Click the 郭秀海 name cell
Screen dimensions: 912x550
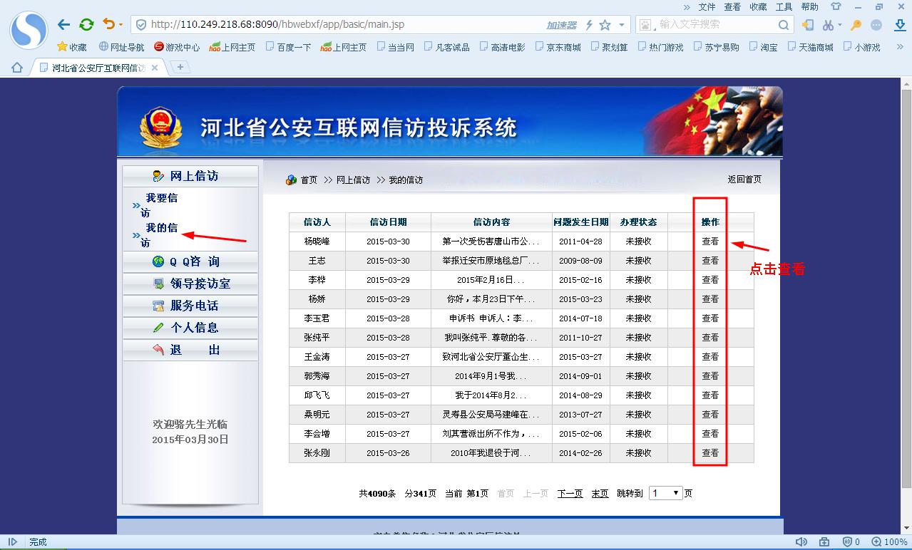(317, 376)
